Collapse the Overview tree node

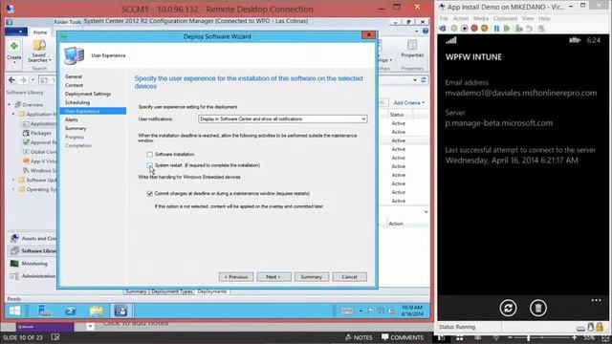[10, 104]
